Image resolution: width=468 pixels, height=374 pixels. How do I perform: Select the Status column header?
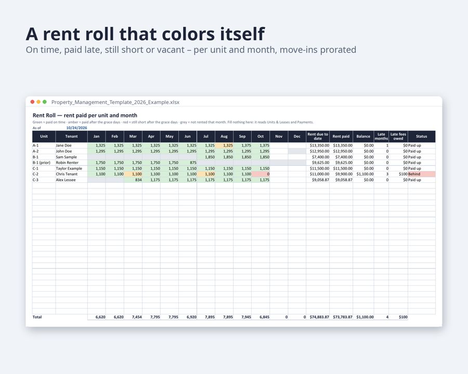[421, 136]
